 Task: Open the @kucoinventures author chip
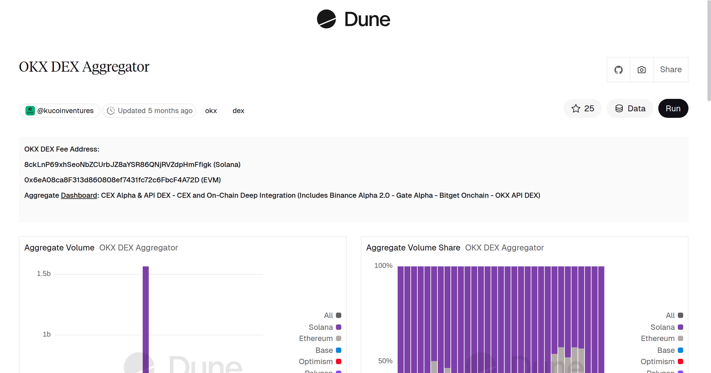pos(65,110)
